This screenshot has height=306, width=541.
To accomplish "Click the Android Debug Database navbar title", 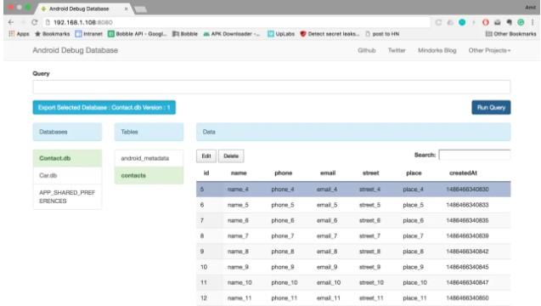I will pyautogui.click(x=76, y=50).
